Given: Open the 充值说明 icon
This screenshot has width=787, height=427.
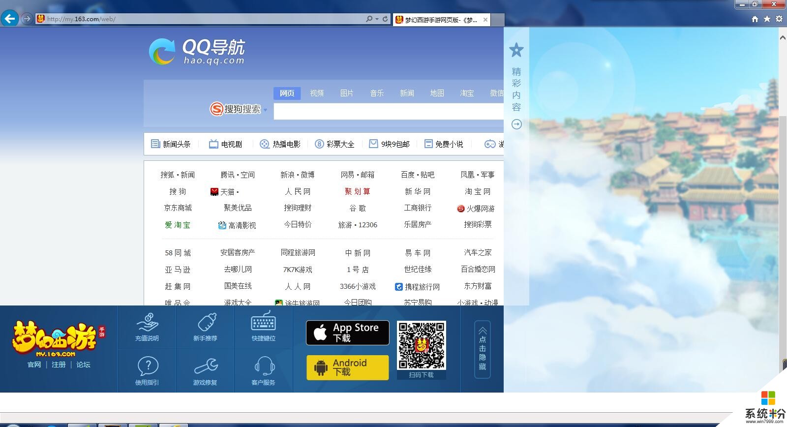Looking at the screenshot, I should tap(147, 327).
